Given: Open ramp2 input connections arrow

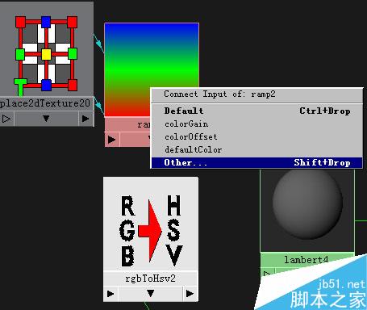Looking at the screenshot, I should pos(111,140).
